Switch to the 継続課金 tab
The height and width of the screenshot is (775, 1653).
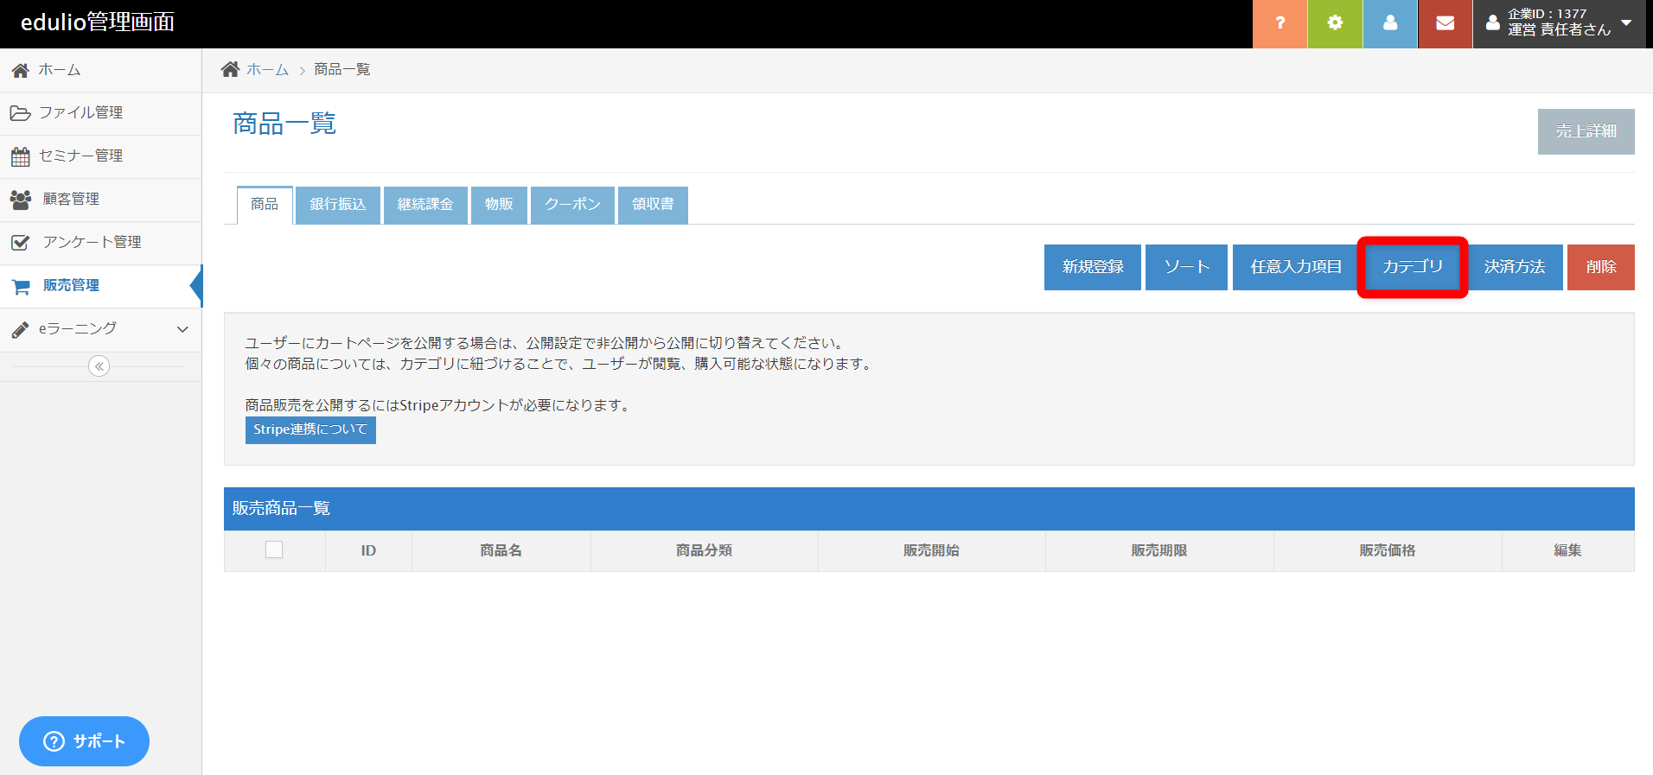point(425,205)
